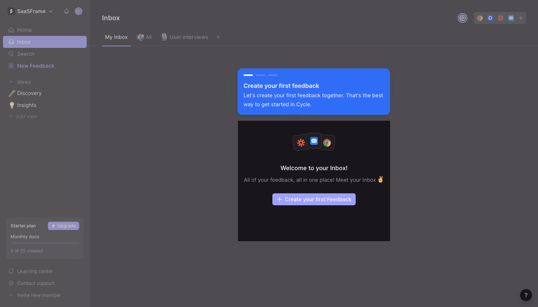Screen dimensions: 538x307
Task: Open the Insights view
Action: point(45,105)
